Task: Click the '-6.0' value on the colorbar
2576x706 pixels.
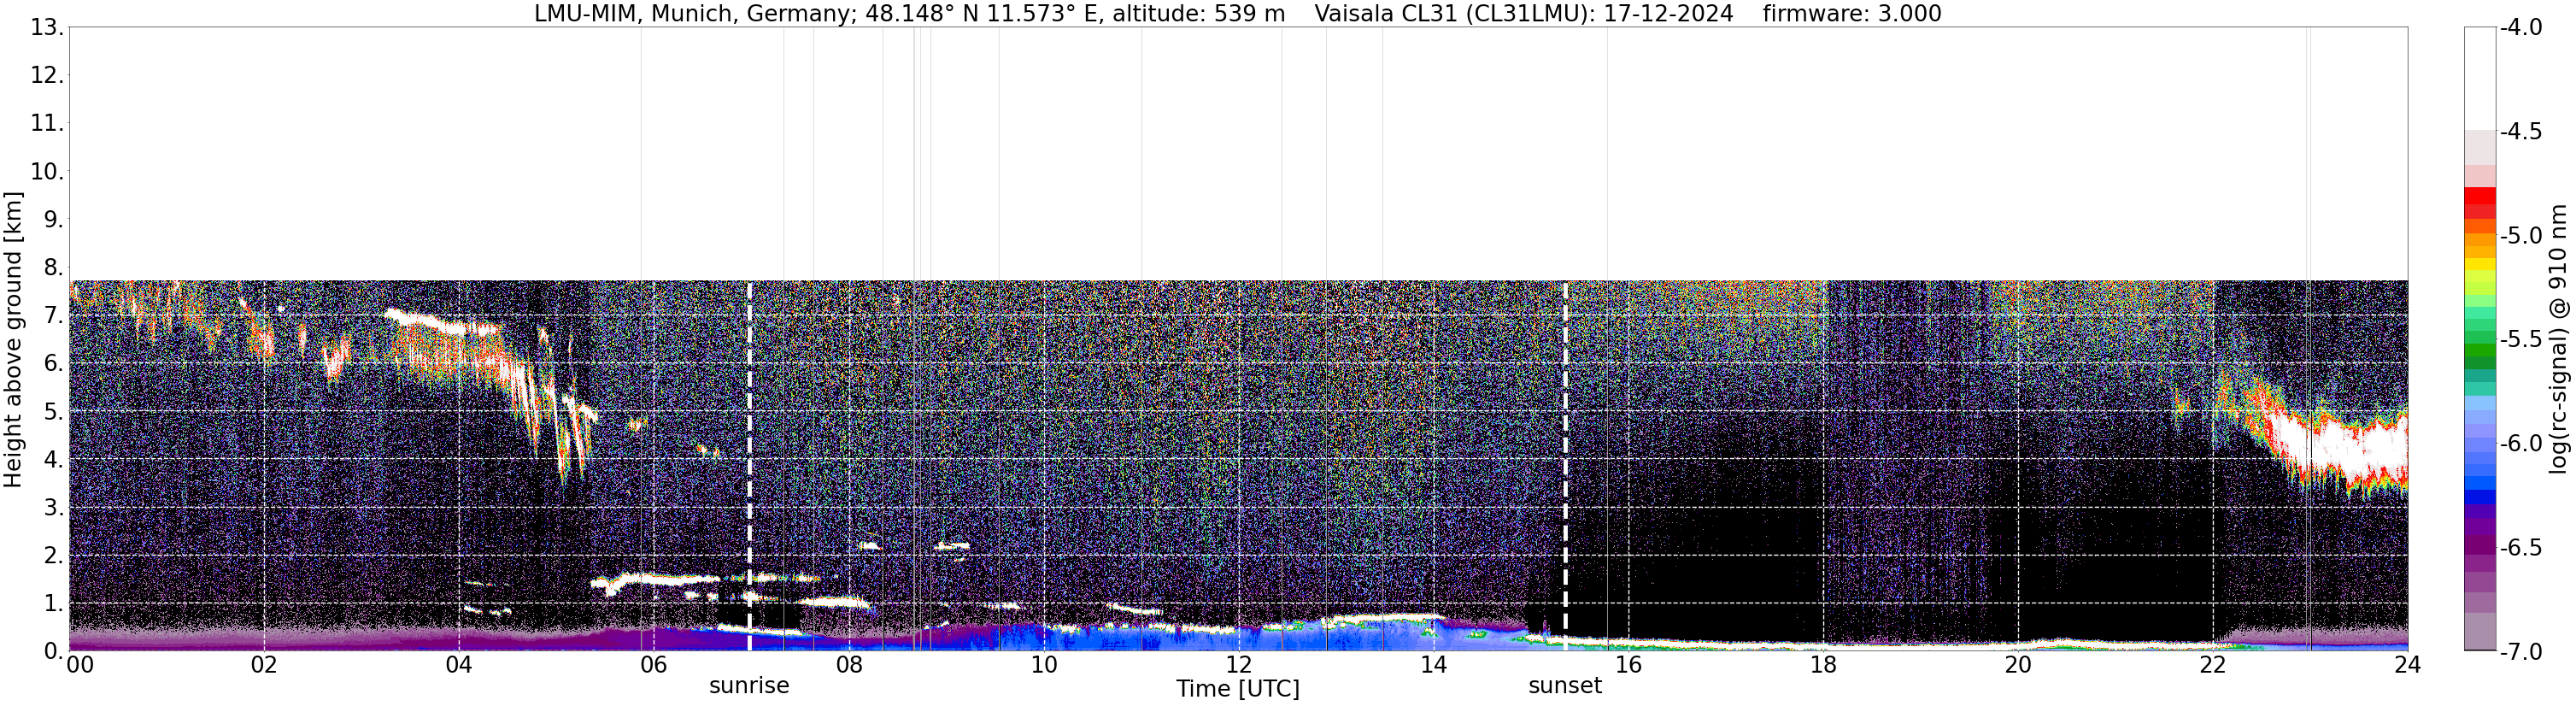Action: pos(2521,443)
